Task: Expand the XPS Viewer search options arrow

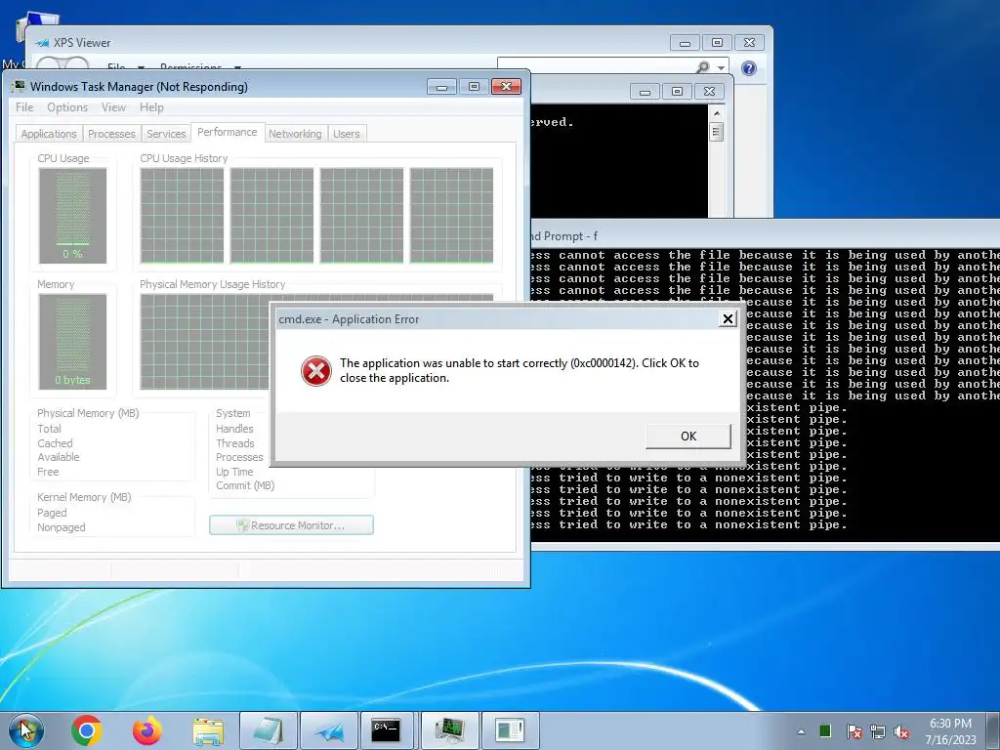Action: [721, 67]
